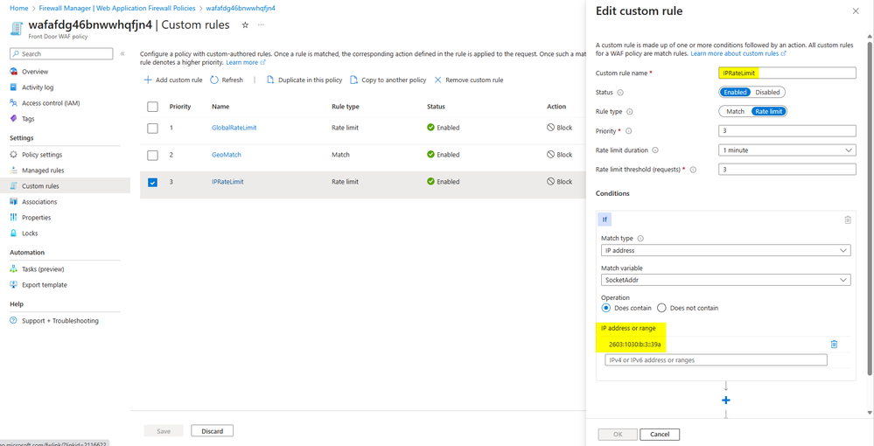Image resolution: width=874 pixels, height=446 pixels.
Task: Set Status to Enabled
Action: (735, 93)
